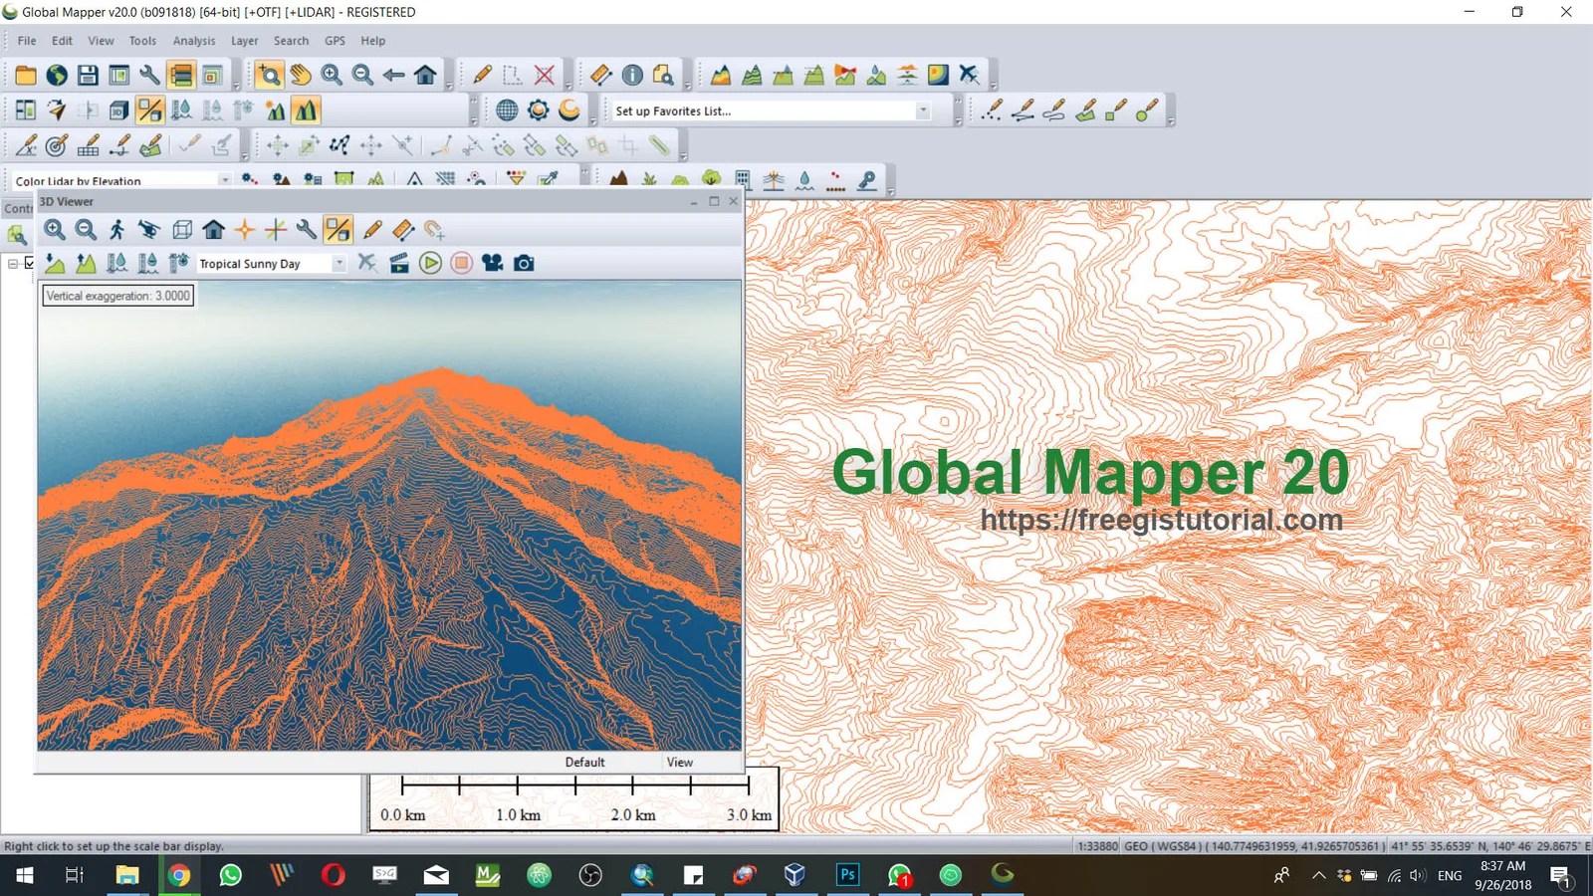Click the Windows Start button

(24, 875)
